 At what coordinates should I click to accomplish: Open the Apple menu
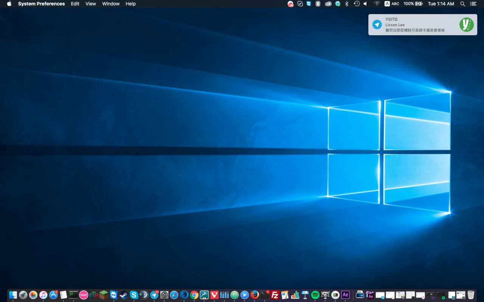point(9,4)
